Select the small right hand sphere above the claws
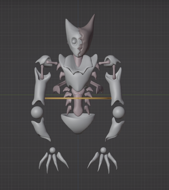 click(103, 150)
